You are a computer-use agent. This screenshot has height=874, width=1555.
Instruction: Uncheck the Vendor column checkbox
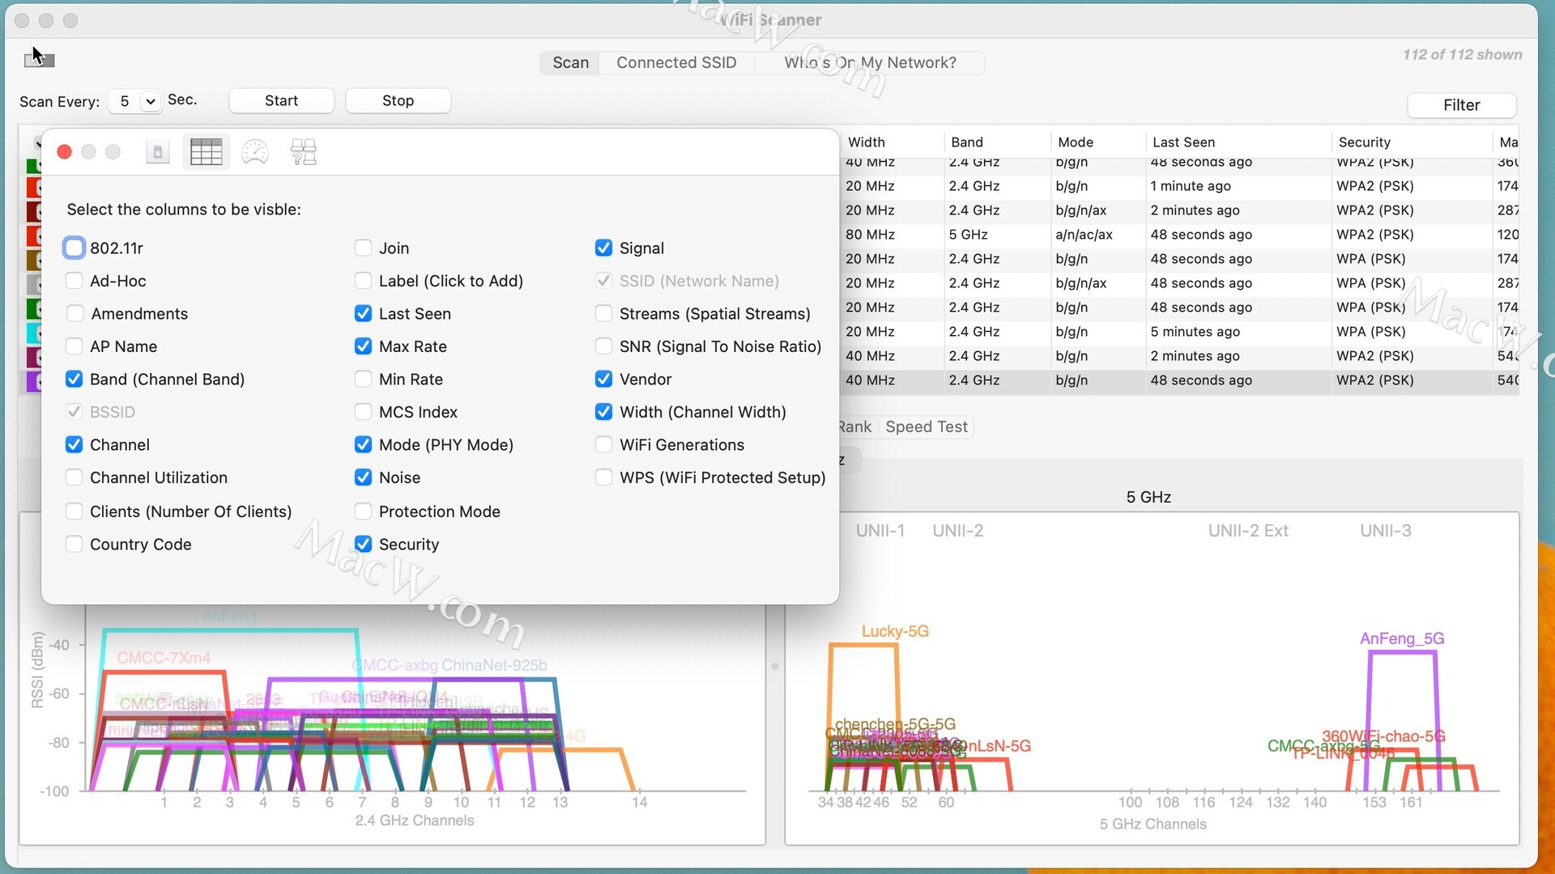point(603,379)
